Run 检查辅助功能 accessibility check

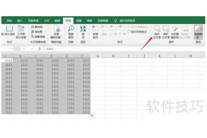pos(56,32)
